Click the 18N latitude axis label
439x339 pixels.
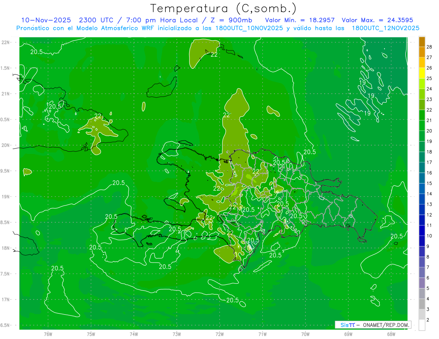coord(6,248)
